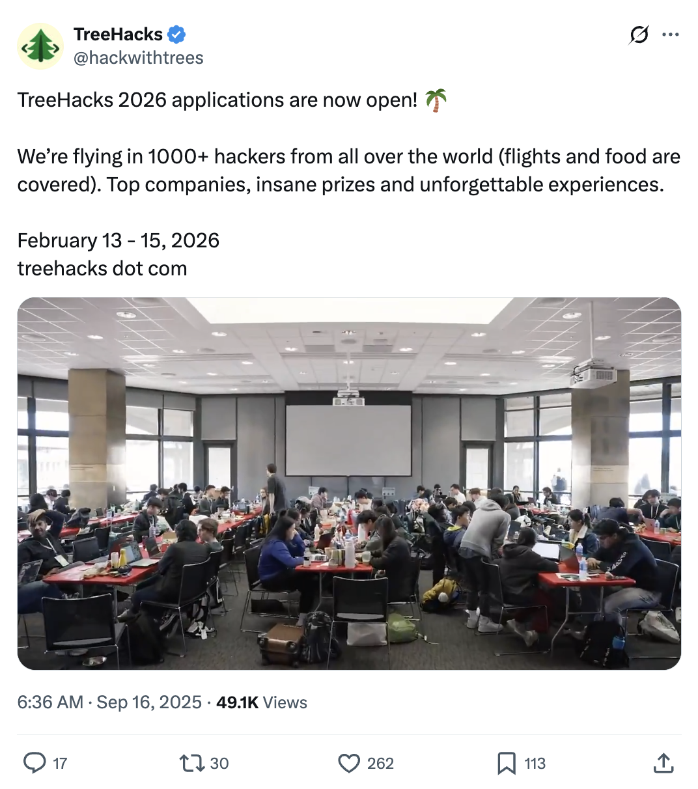Visit the @hackwithtrees handle

pyautogui.click(x=138, y=58)
